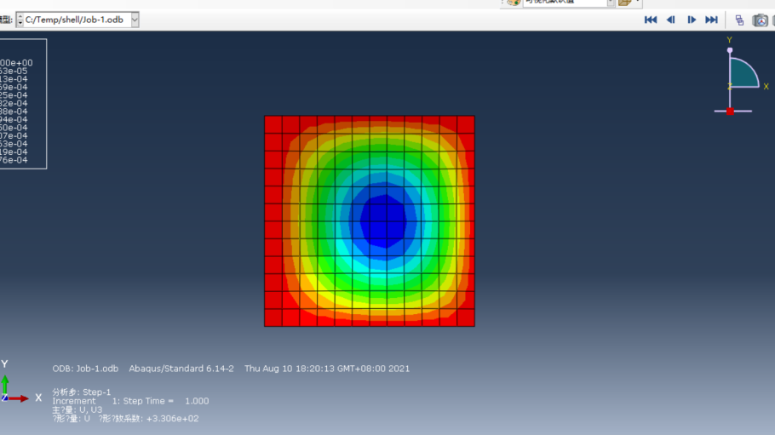
Task: Click the camera animation options icon
Action: (x=760, y=20)
